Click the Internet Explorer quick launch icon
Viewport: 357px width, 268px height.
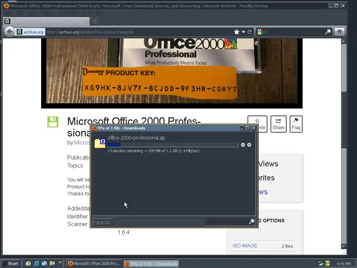tap(36, 263)
